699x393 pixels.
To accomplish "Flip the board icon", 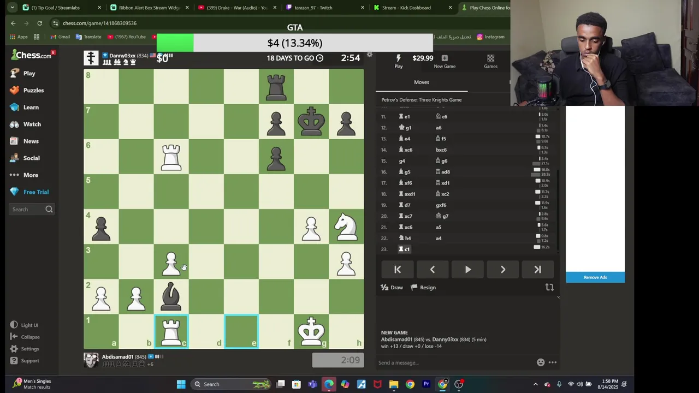I will 549,287.
